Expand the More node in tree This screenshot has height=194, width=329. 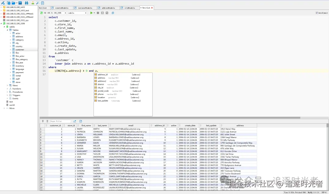tap(4, 108)
